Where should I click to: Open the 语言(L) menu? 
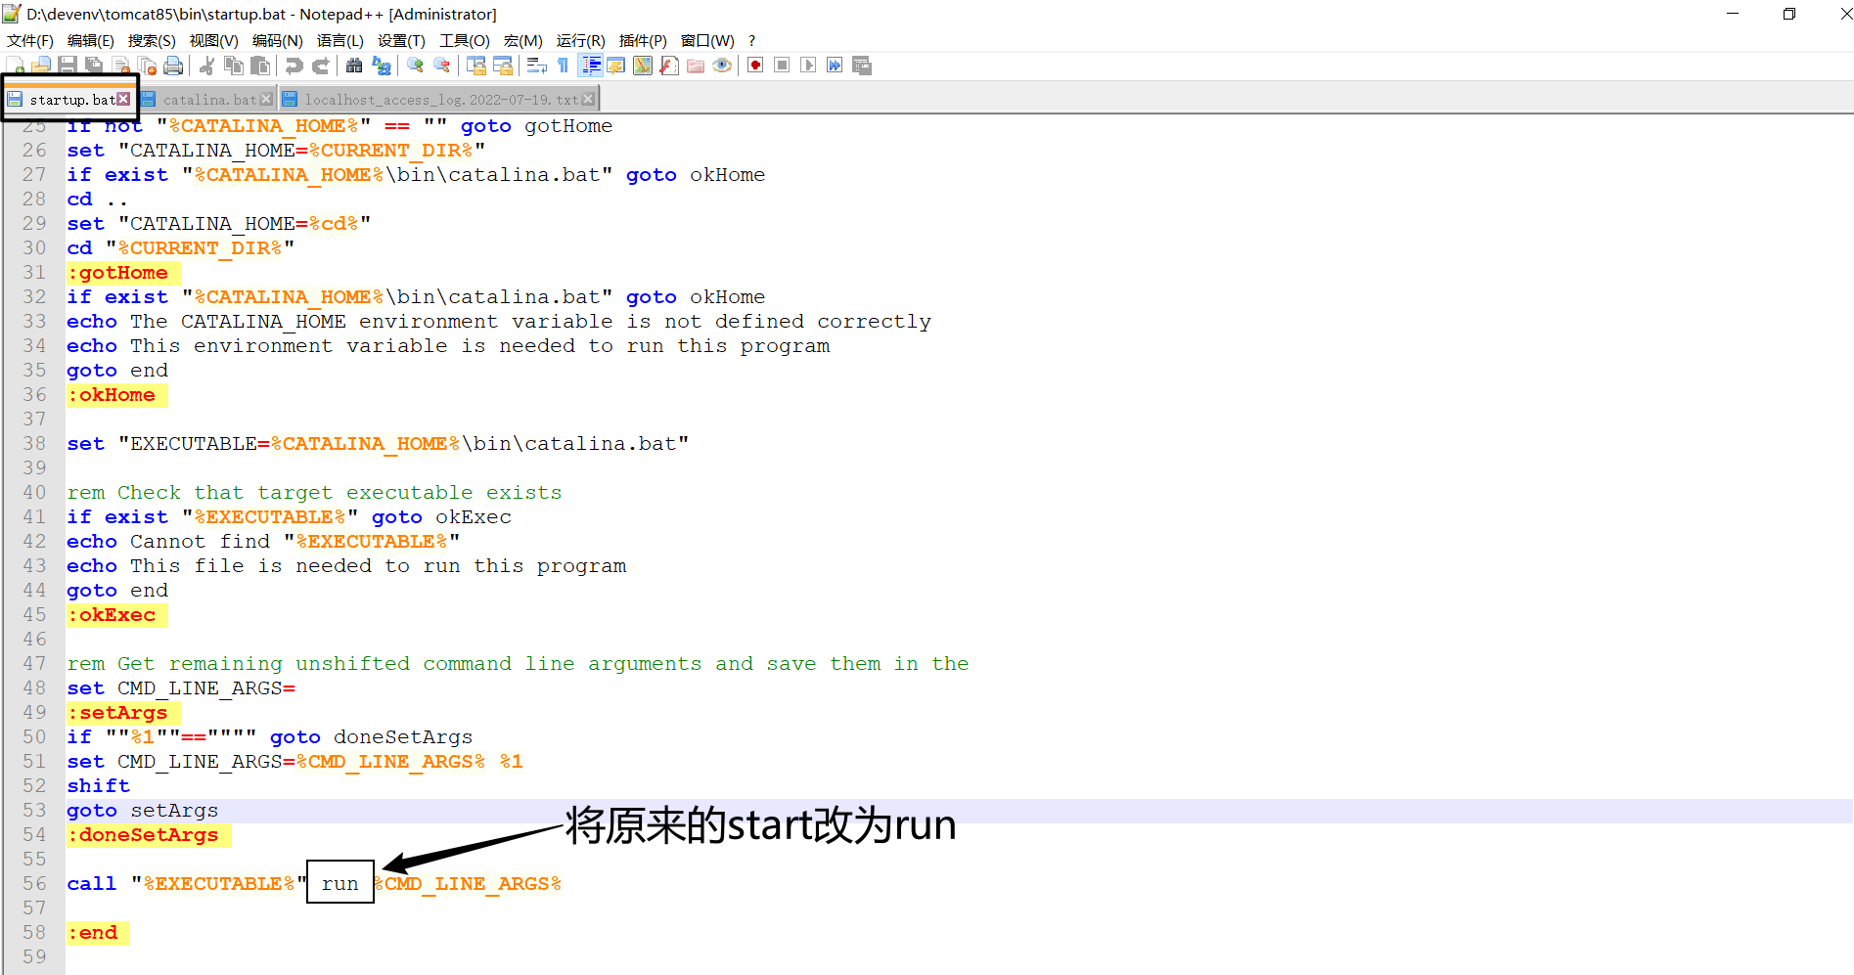pyautogui.click(x=340, y=40)
